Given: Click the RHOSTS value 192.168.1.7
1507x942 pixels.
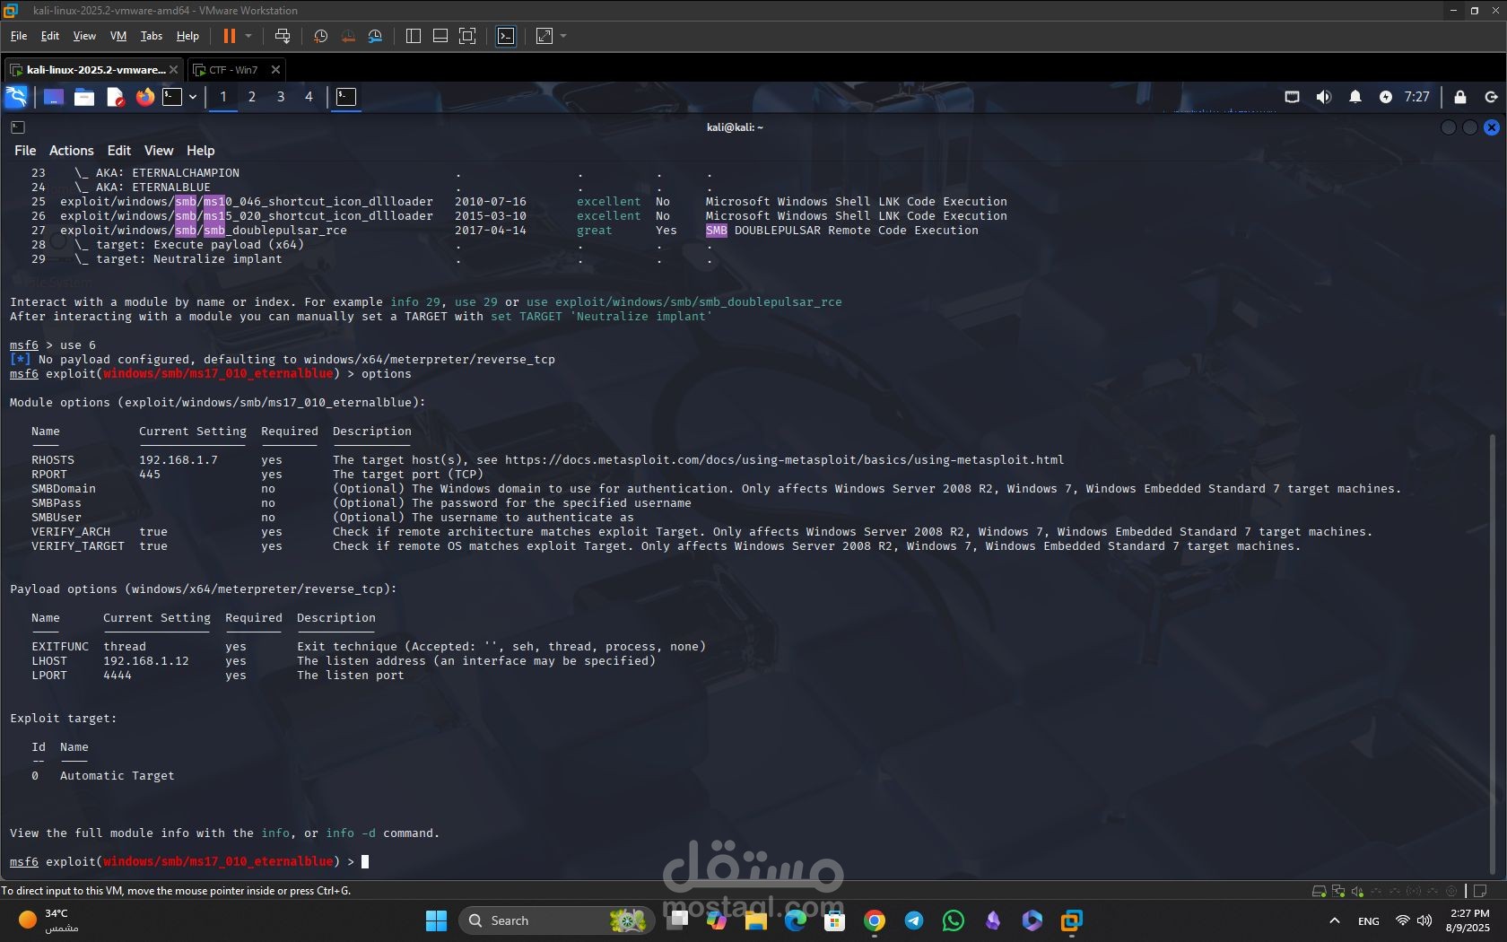Looking at the screenshot, I should pos(179,460).
